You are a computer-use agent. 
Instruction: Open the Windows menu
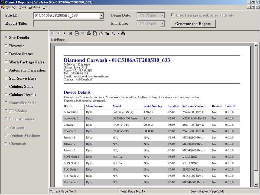pos(34,7)
